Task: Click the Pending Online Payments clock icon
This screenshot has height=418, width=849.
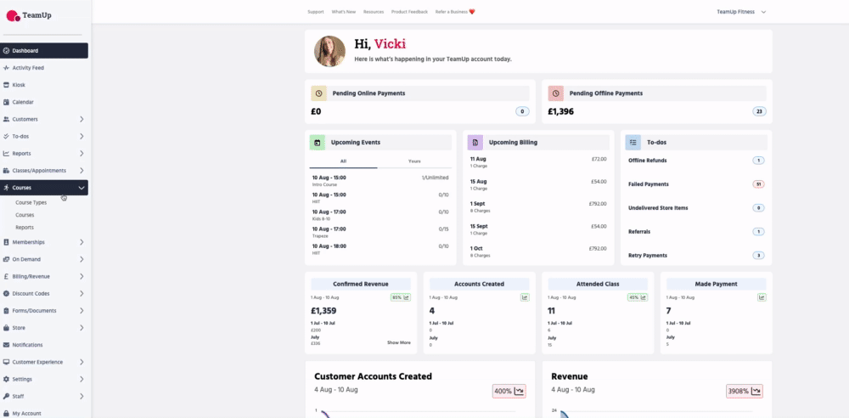Action: point(318,93)
